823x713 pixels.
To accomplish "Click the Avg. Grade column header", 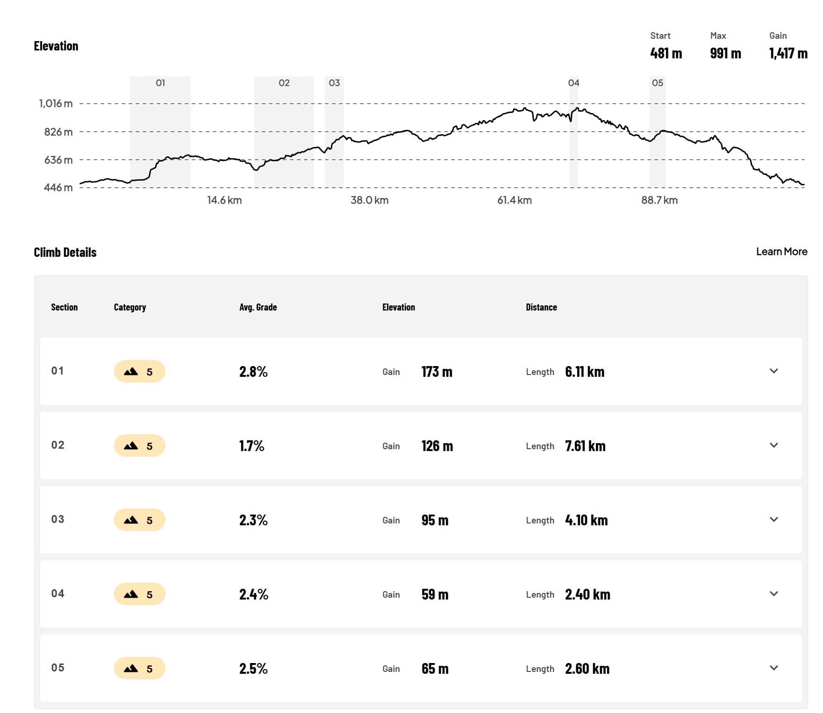I will click(258, 307).
